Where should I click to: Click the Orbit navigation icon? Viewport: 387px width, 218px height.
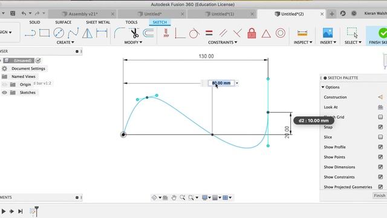click(x=154, y=197)
